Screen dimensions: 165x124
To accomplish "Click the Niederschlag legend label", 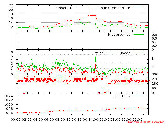I will pos(119,35).
